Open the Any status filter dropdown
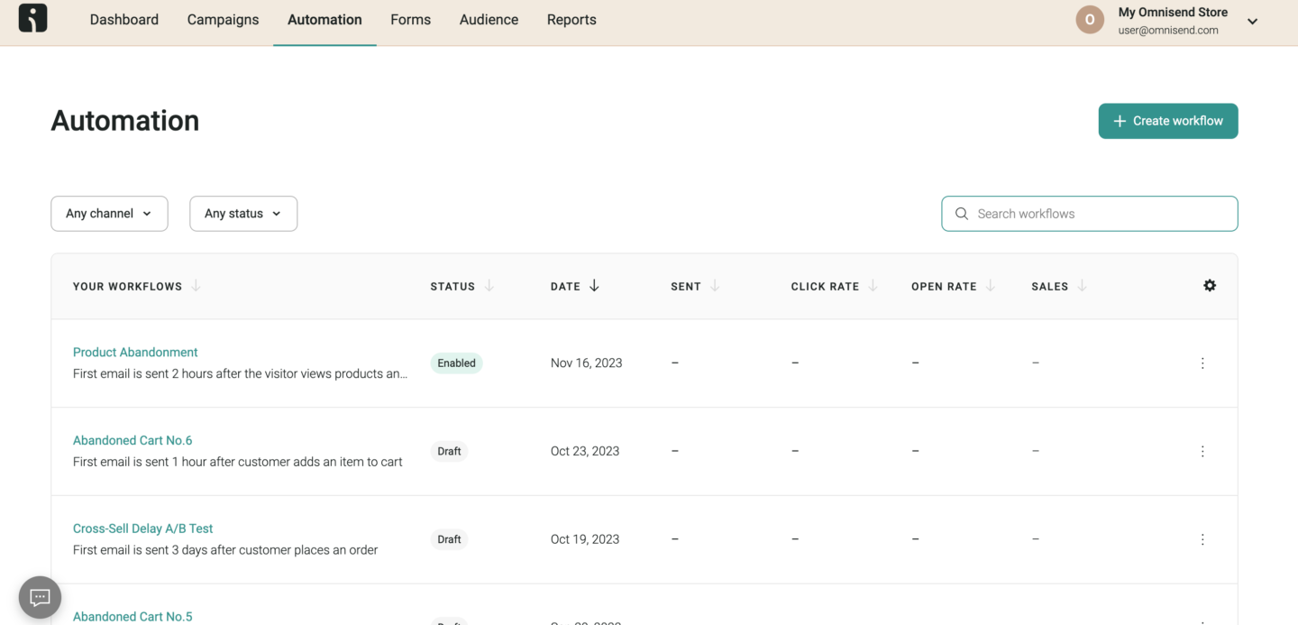The image size is (1298, 625). coord(243,214)
